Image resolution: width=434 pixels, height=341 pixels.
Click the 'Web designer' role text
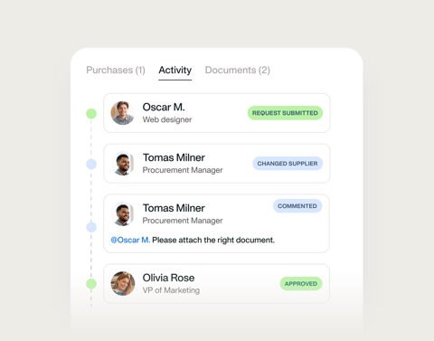click(x=167, y=119)
